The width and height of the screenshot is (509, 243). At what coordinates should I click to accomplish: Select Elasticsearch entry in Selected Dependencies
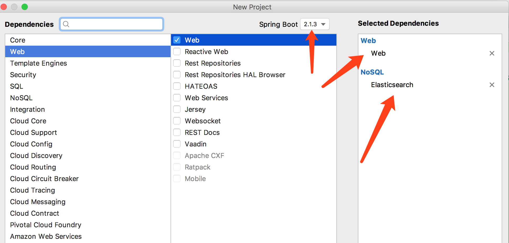pyautogui.click(x=392, y=85)
